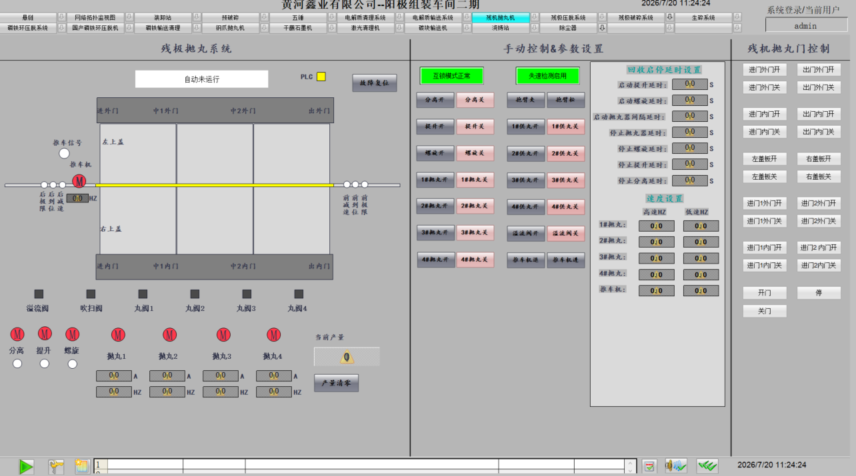Image resolution: width=856 pixels, height=476 pixels.
Task: Switch off with 螺旋关
Action: point(475,153)
